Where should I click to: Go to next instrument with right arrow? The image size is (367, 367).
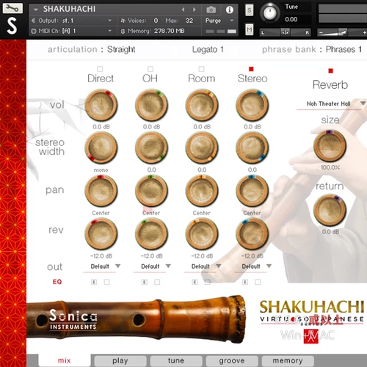pyautogui.click(x=195, y=10)
